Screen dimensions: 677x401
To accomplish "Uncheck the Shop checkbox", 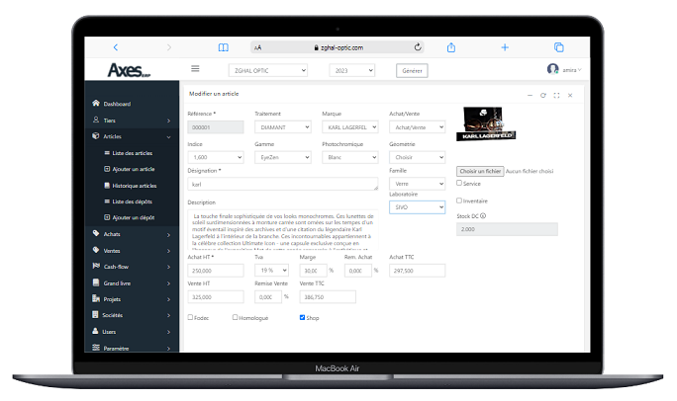I will 302,317.
